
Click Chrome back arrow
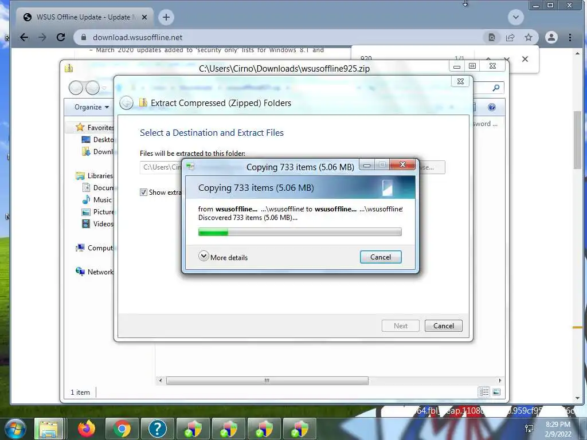click(x=24, y=37)
